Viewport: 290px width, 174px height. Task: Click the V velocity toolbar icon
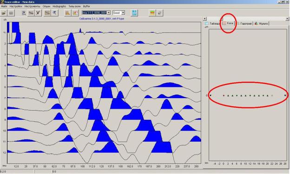(x=38, y=13)
